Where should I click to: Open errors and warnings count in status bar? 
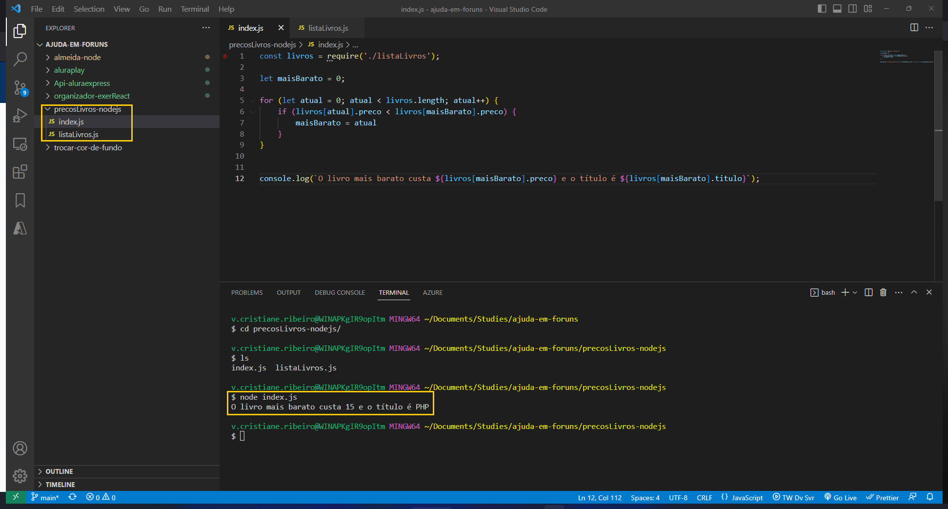pyautogui.click(x=101, y=497)
